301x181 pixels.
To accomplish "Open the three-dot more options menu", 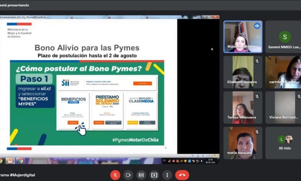I will coord(167,175).
